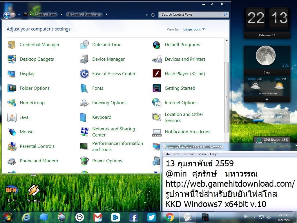Click the EN language indicator

click(x=246, y=217)
